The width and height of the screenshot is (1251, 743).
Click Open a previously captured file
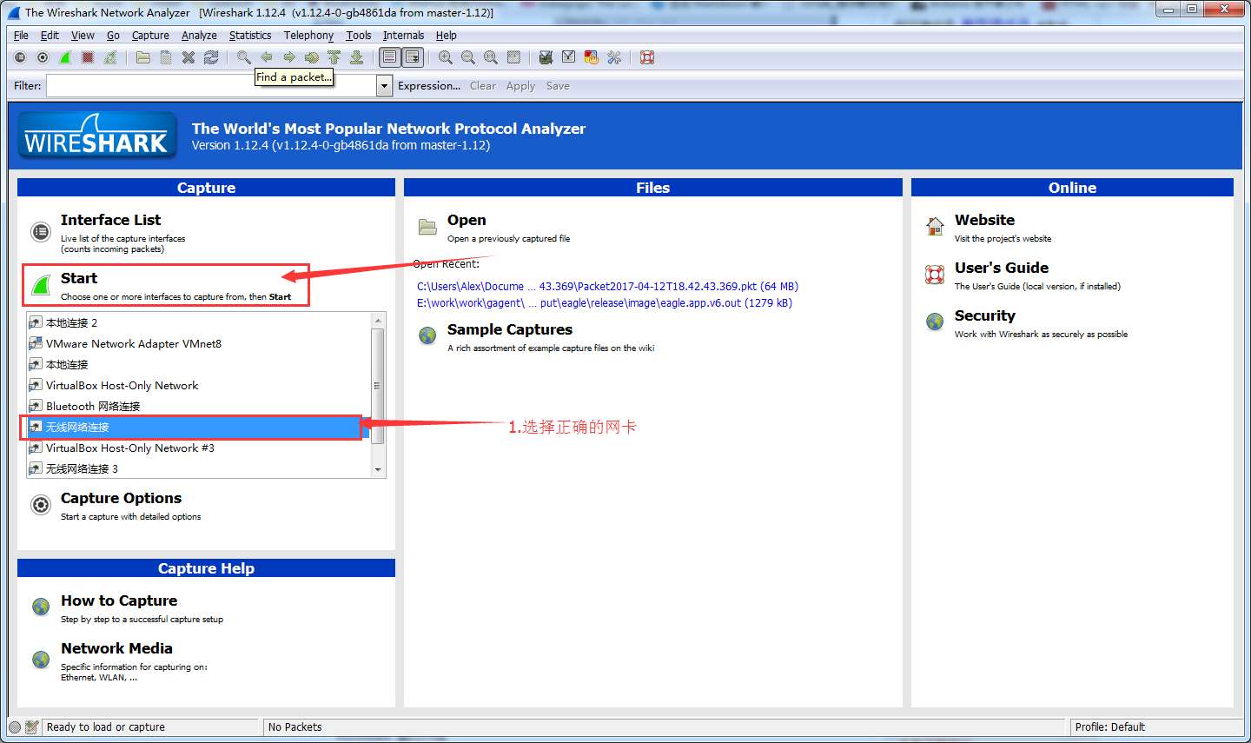coord(467,220)
